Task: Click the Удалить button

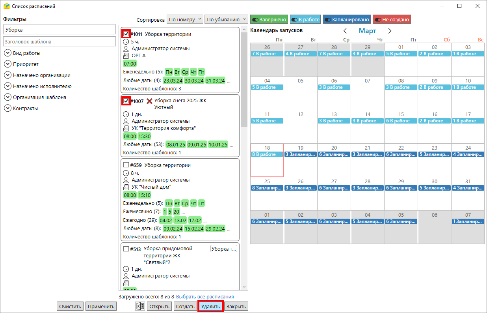Action: (210, 307)
